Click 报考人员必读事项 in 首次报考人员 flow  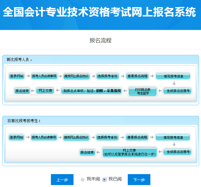point(44,76)
